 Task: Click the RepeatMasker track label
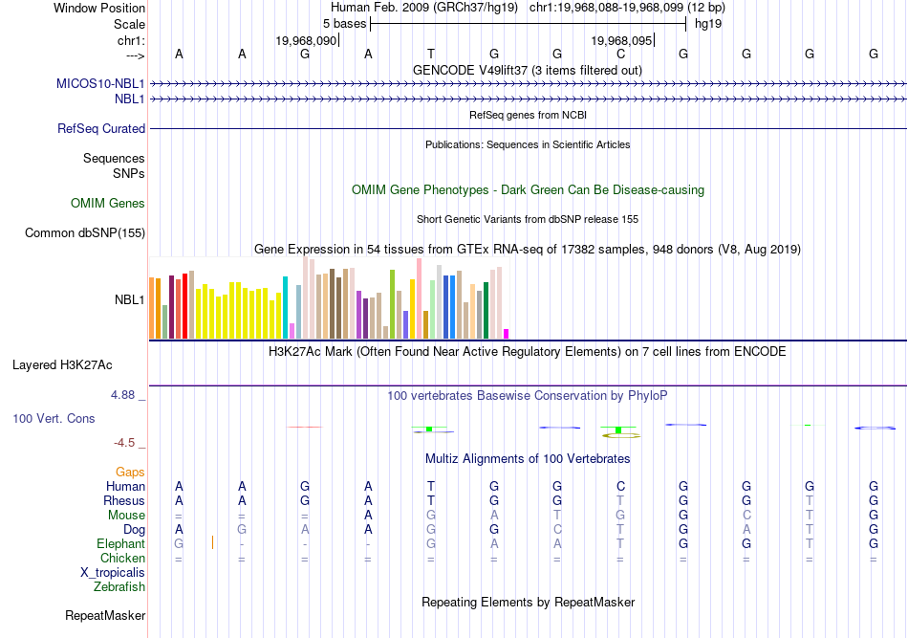105,615
